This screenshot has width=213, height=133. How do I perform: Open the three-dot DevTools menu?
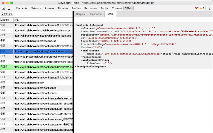point(209,8)
